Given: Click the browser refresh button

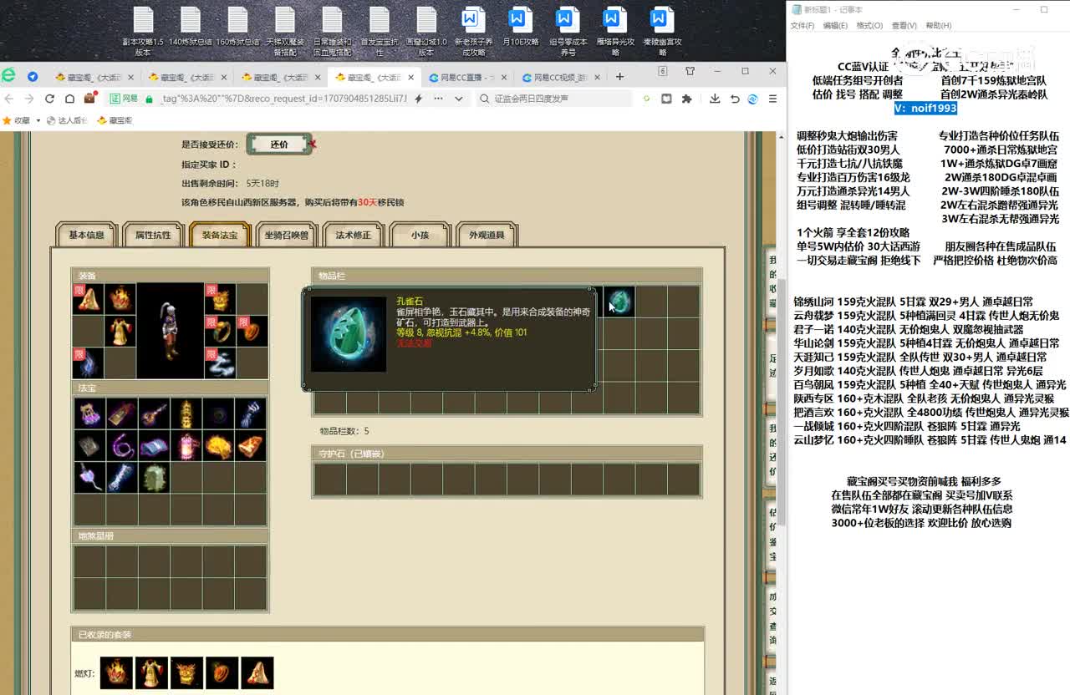Looking at the screenshot, I should point(49,99).
